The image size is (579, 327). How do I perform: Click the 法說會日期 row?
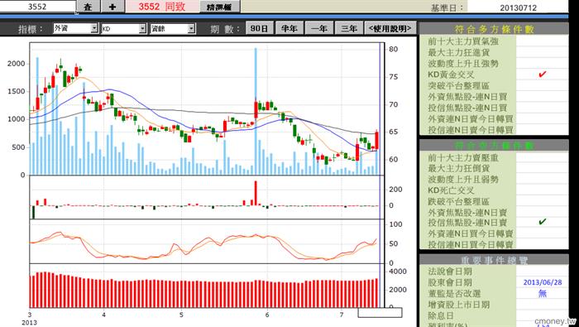tap(494, 272)
